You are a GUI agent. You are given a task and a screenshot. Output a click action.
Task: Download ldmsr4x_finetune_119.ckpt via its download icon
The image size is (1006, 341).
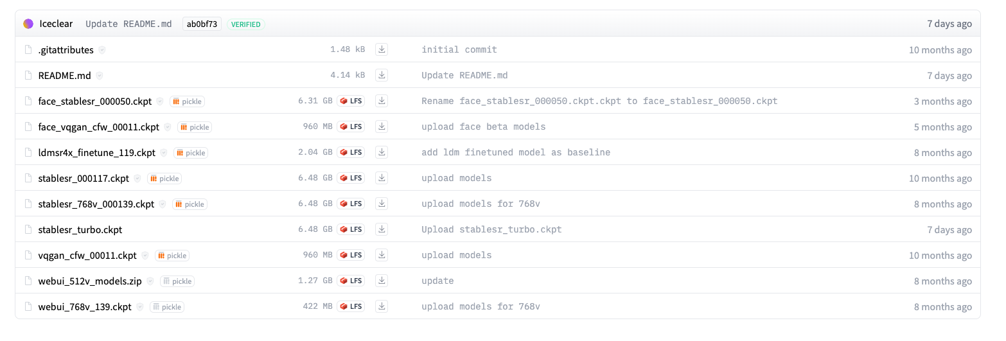point(382,152)
